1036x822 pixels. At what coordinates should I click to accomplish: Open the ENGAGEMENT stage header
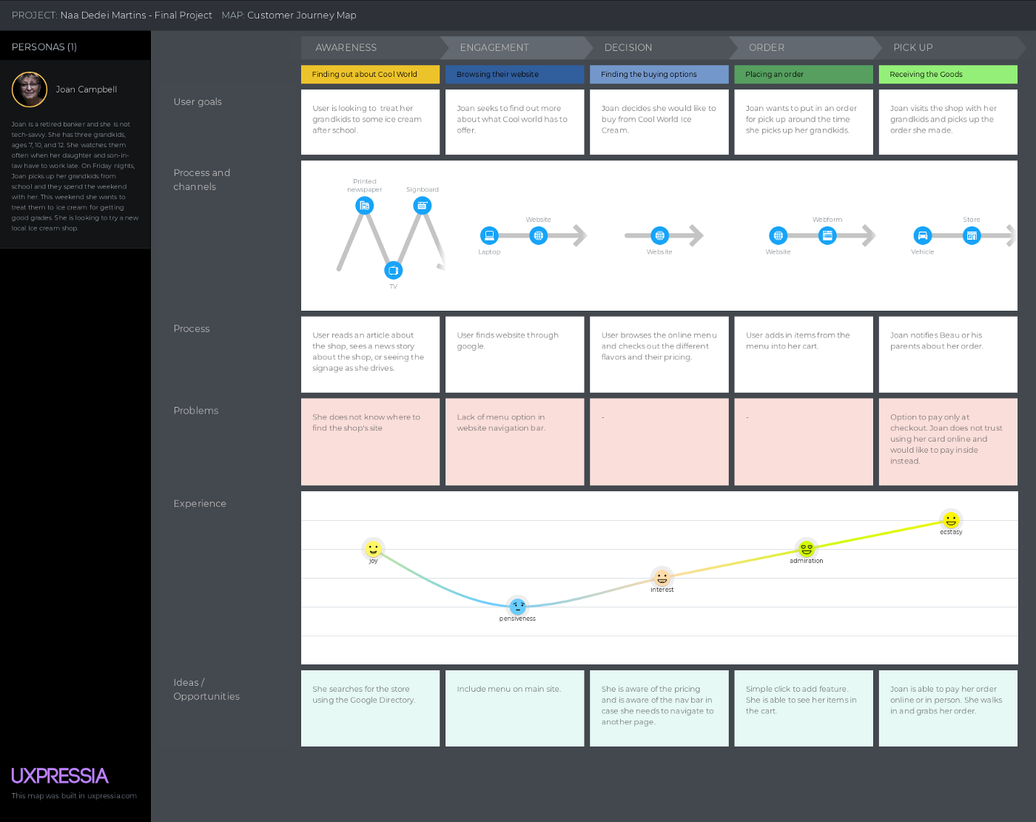click(515, 47)
